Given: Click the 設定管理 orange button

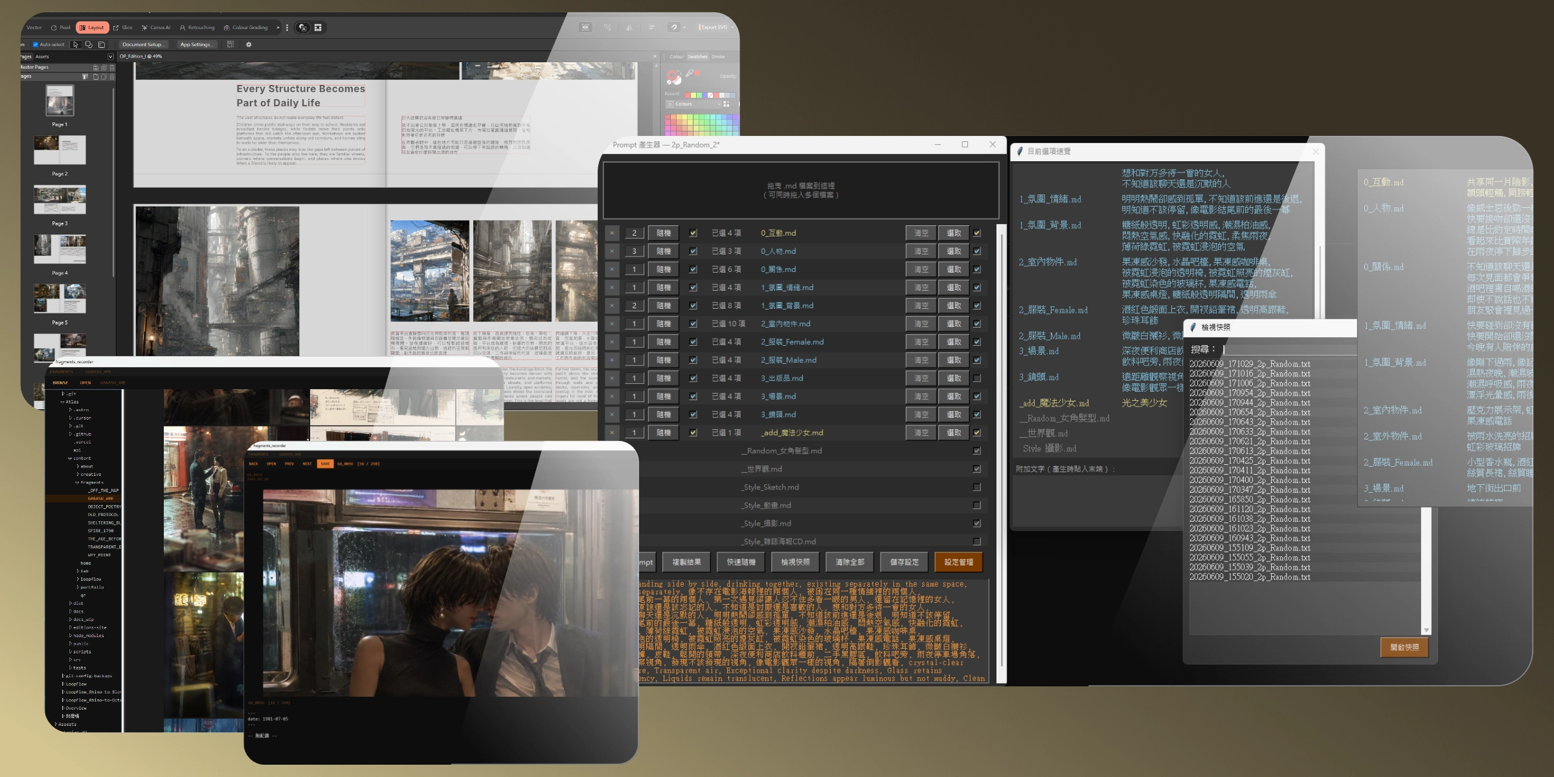Looking at the screenshot, I should click(x=958, y=562).
